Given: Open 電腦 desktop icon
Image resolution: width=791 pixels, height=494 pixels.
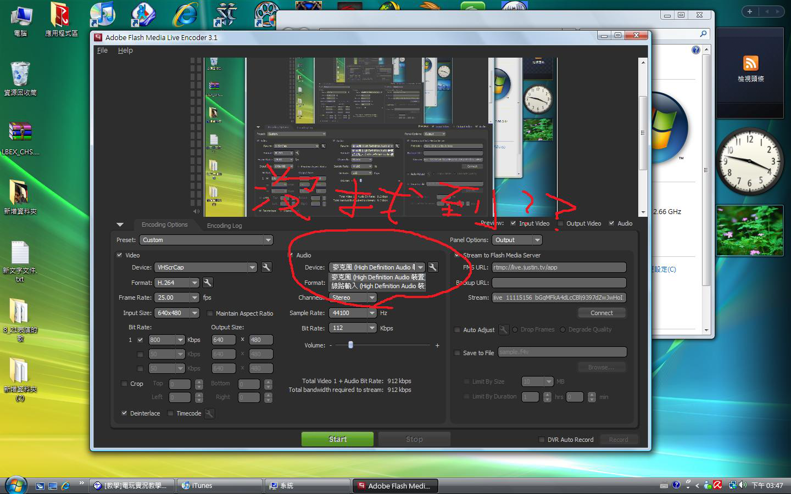Looking at the screenshot, I should 20,21.
